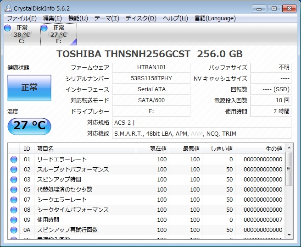Click the serial number field 53RS1158TPHY
The image size is (301, 247).
pos(151,78)
